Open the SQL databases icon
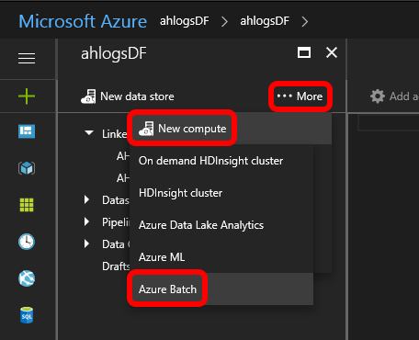The width and height of the screenshot is (419, 340). 27,315
